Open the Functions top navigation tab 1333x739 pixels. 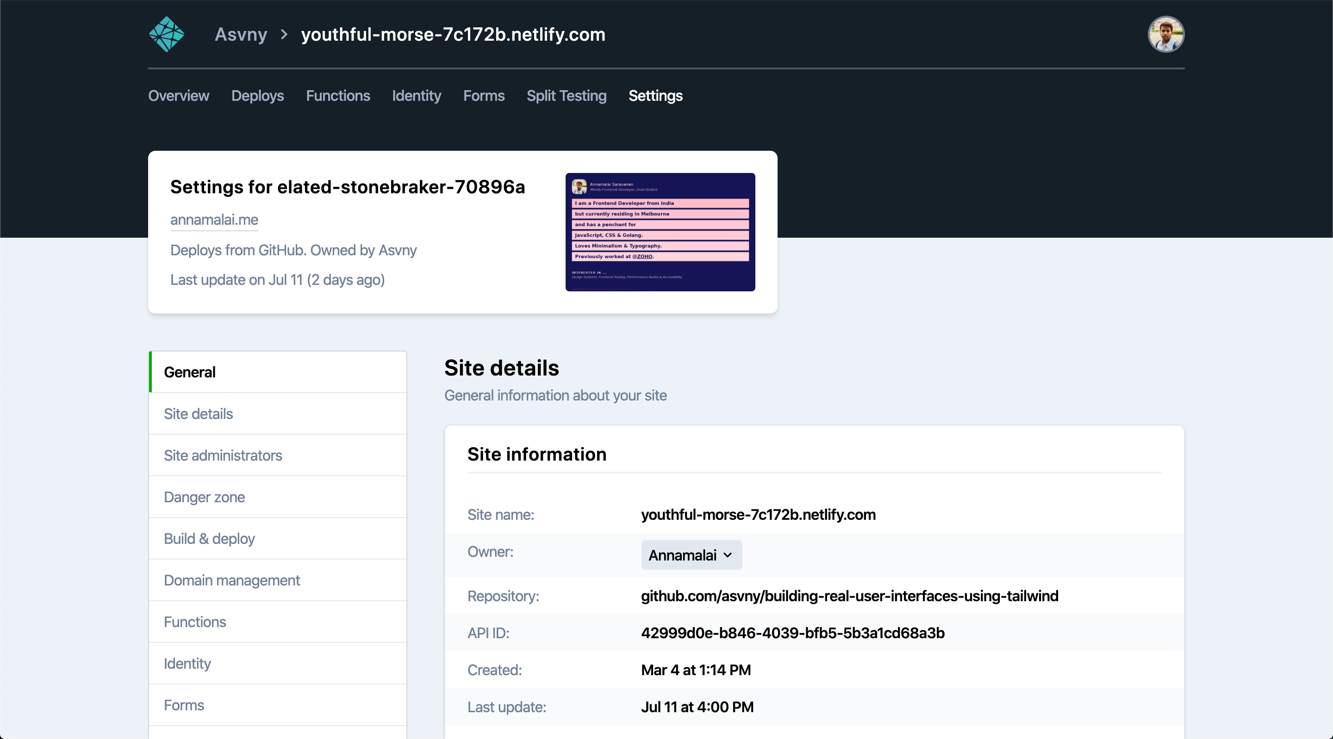tap(338, 96)
